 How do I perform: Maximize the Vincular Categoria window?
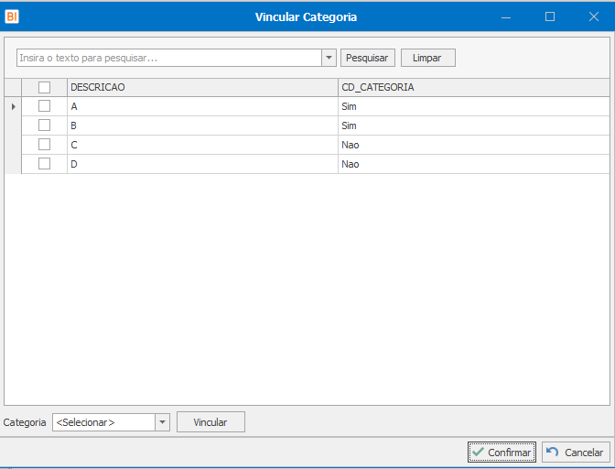coord(550,16)
